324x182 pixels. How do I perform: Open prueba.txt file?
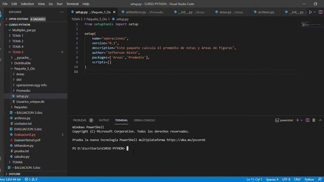pyautogui.click(x=21, y=151)
